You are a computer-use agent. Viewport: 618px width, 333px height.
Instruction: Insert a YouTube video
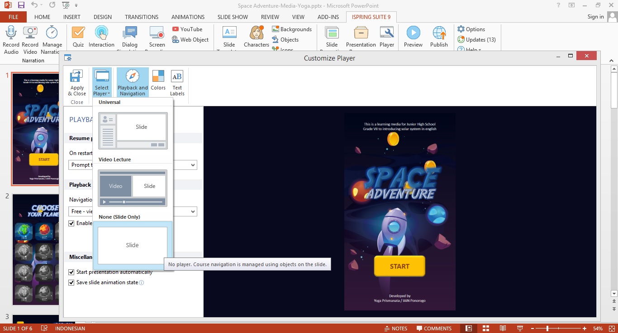click(x=187, y=29)
